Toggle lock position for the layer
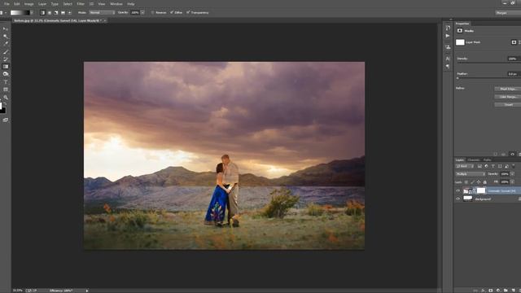Viewport: 521px width, 293px height. (479, 182)
